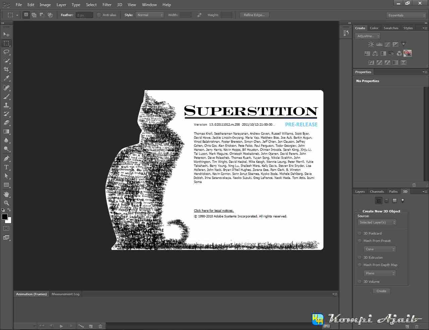Open the Create panel flyout menu
Image resolution: width=429 pixels, height=330 pixels.
pyautogui.click(x=425, y=28)
